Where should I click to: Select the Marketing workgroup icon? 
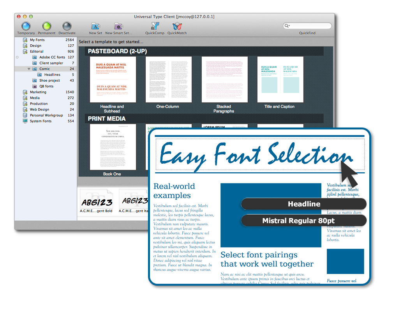pos(25,92)
